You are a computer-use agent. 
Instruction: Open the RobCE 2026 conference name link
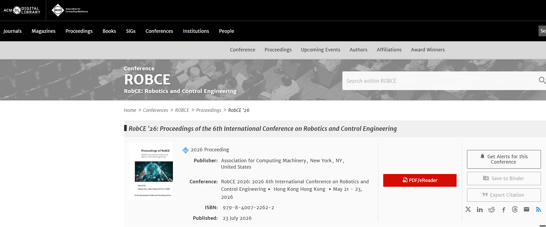[295, 185]
